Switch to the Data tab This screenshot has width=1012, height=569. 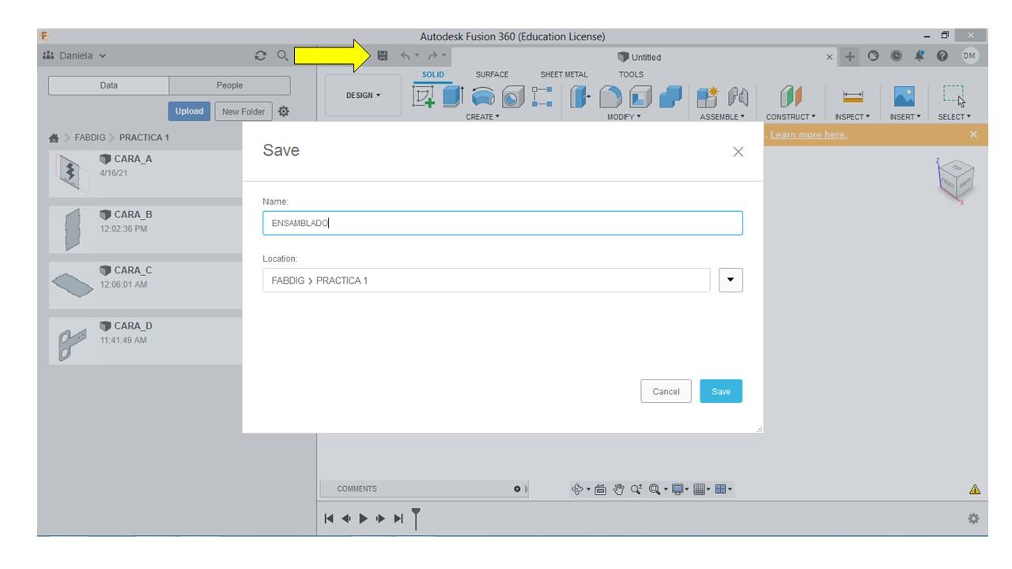coord(109,85)
